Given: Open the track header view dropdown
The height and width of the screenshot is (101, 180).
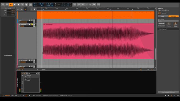Looking at the screenshot, I should click(18, 9).
